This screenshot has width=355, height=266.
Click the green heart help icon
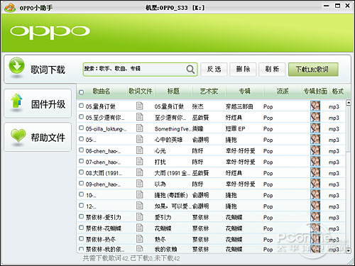18,135
